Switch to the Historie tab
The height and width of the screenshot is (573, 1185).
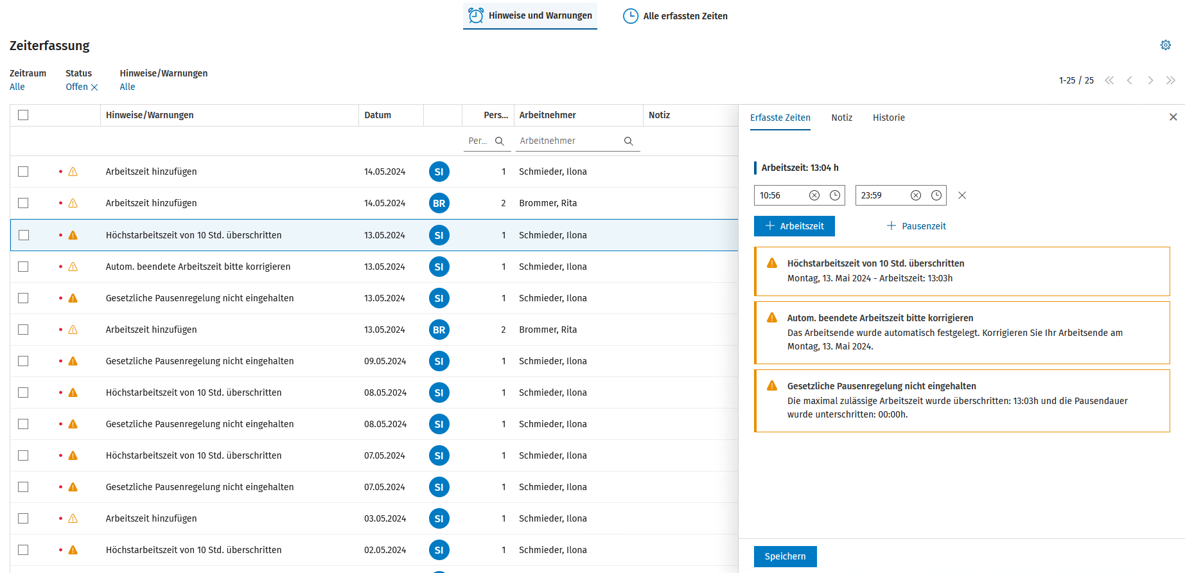[x=888, y=118]
